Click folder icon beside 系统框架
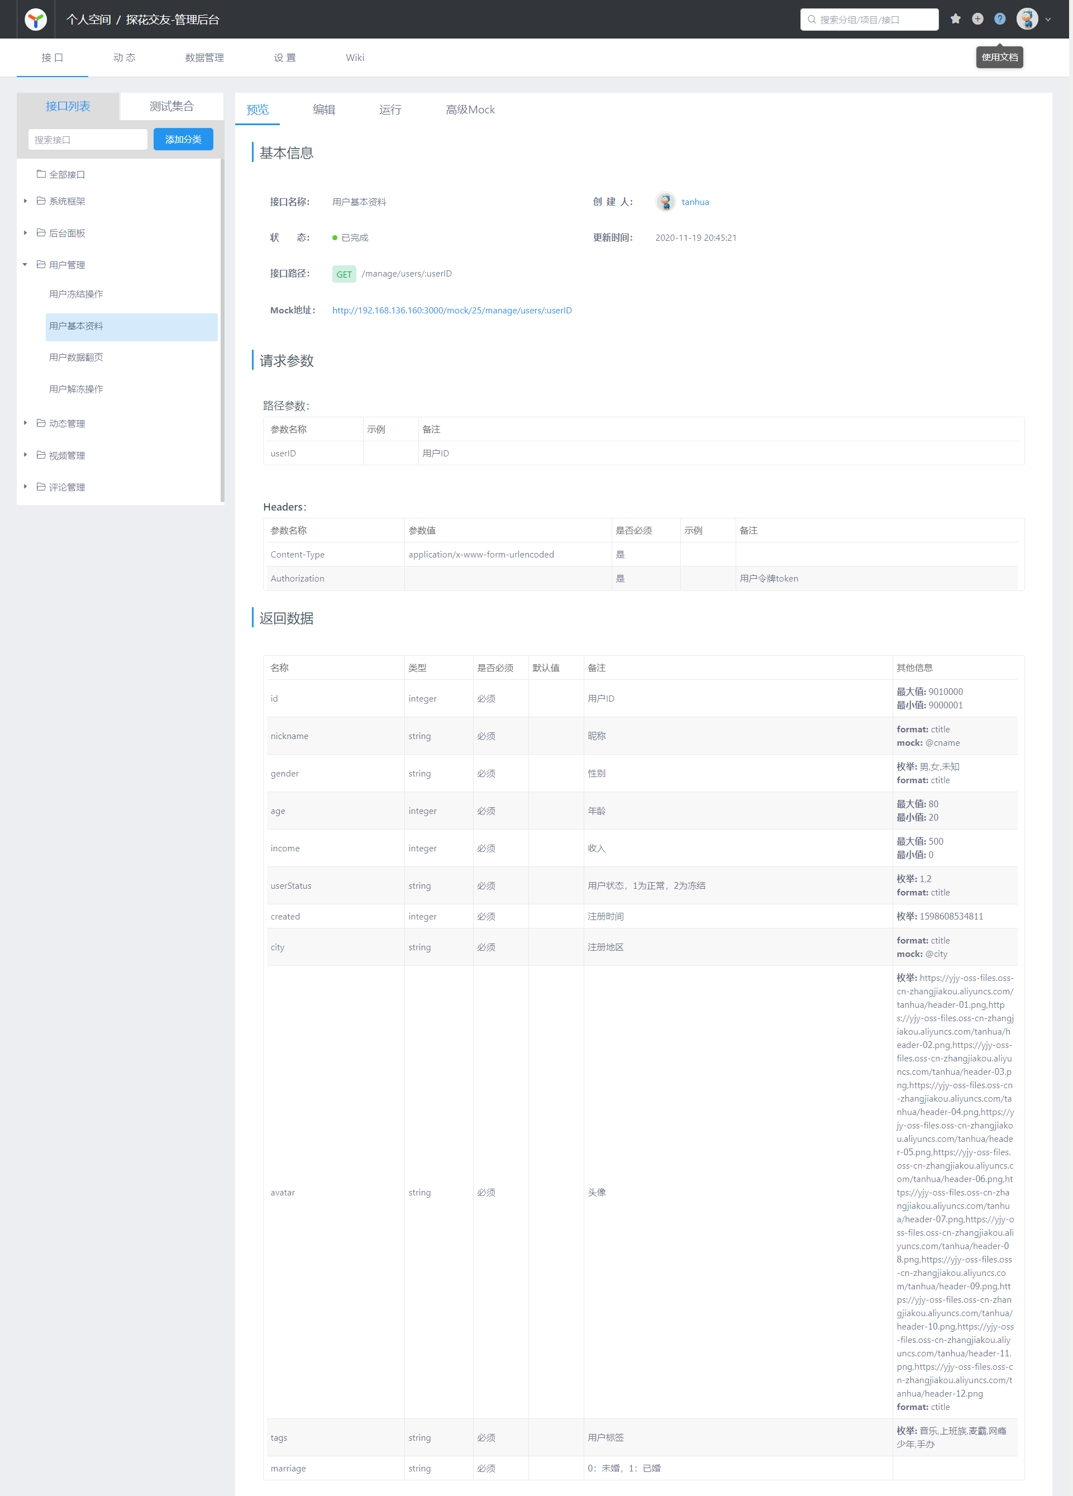This screenshot has width=1073, height=1496. click(x=41, y=201)
